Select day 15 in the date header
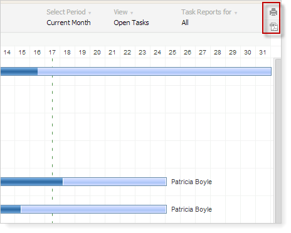291x233 pixels. 22,52
